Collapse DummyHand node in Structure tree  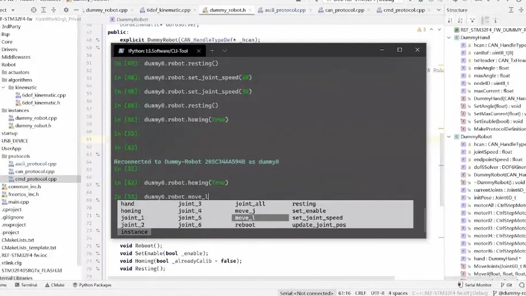pos(449,37)
